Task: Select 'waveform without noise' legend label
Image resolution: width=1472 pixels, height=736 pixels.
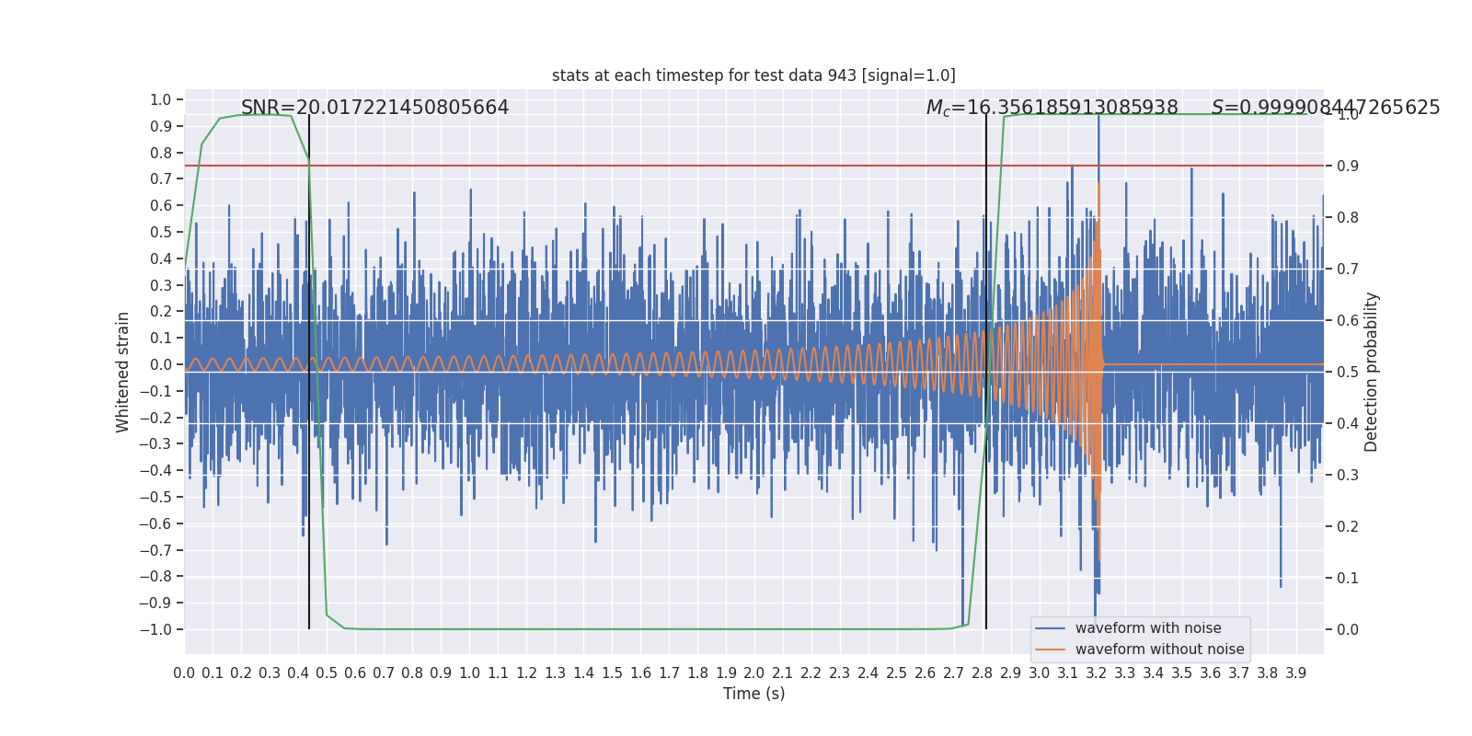Action: (1159, 650)
